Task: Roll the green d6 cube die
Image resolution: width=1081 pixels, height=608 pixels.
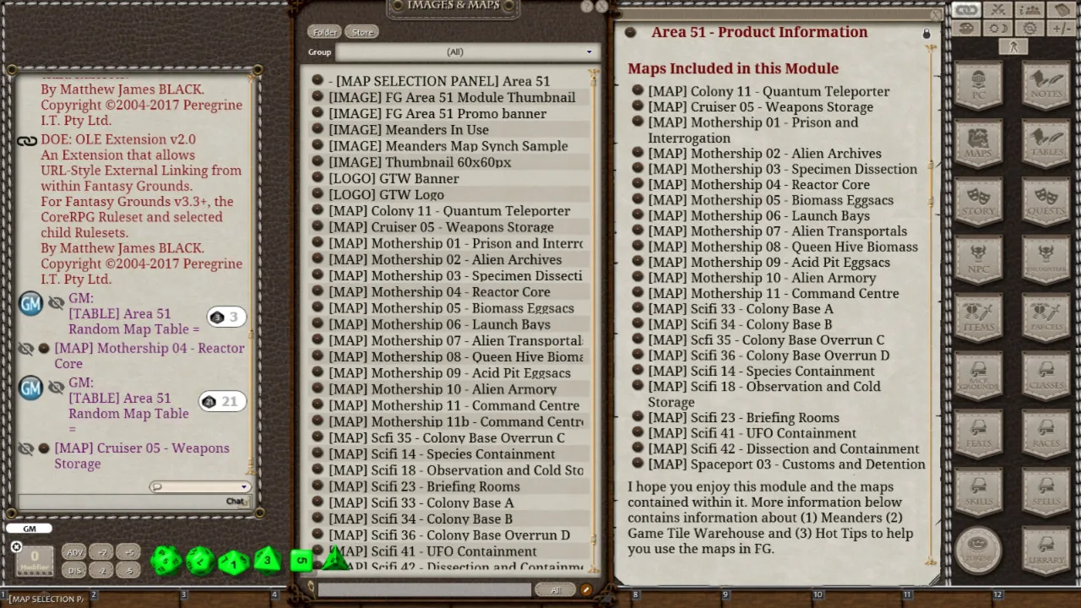Action: tap(301, 560)
